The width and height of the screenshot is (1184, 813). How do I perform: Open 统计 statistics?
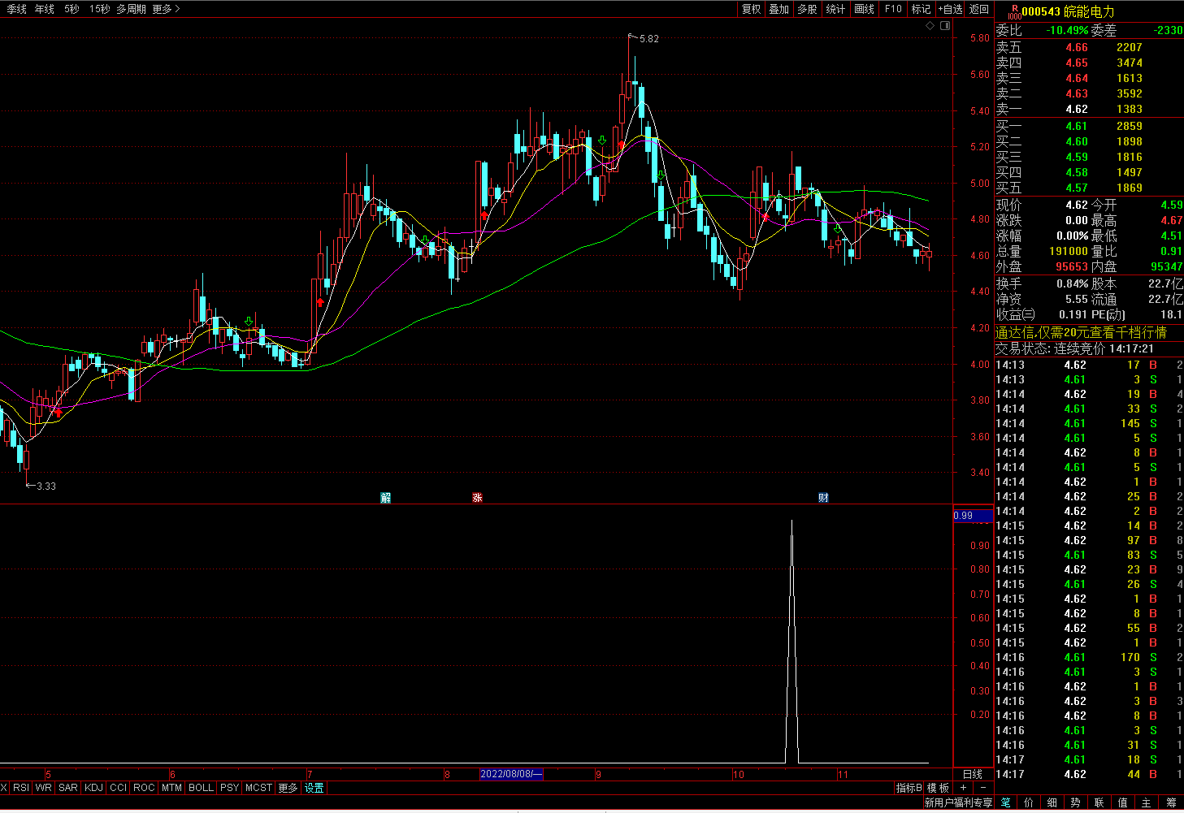pyautogui.click(x=835, y=9)
